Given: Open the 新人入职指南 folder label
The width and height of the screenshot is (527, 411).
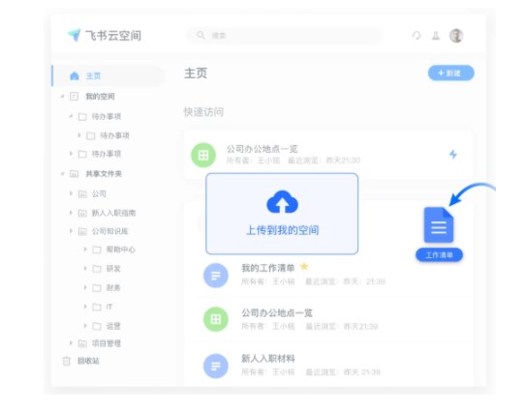Looking at the screenshot, I should point(113,213).
